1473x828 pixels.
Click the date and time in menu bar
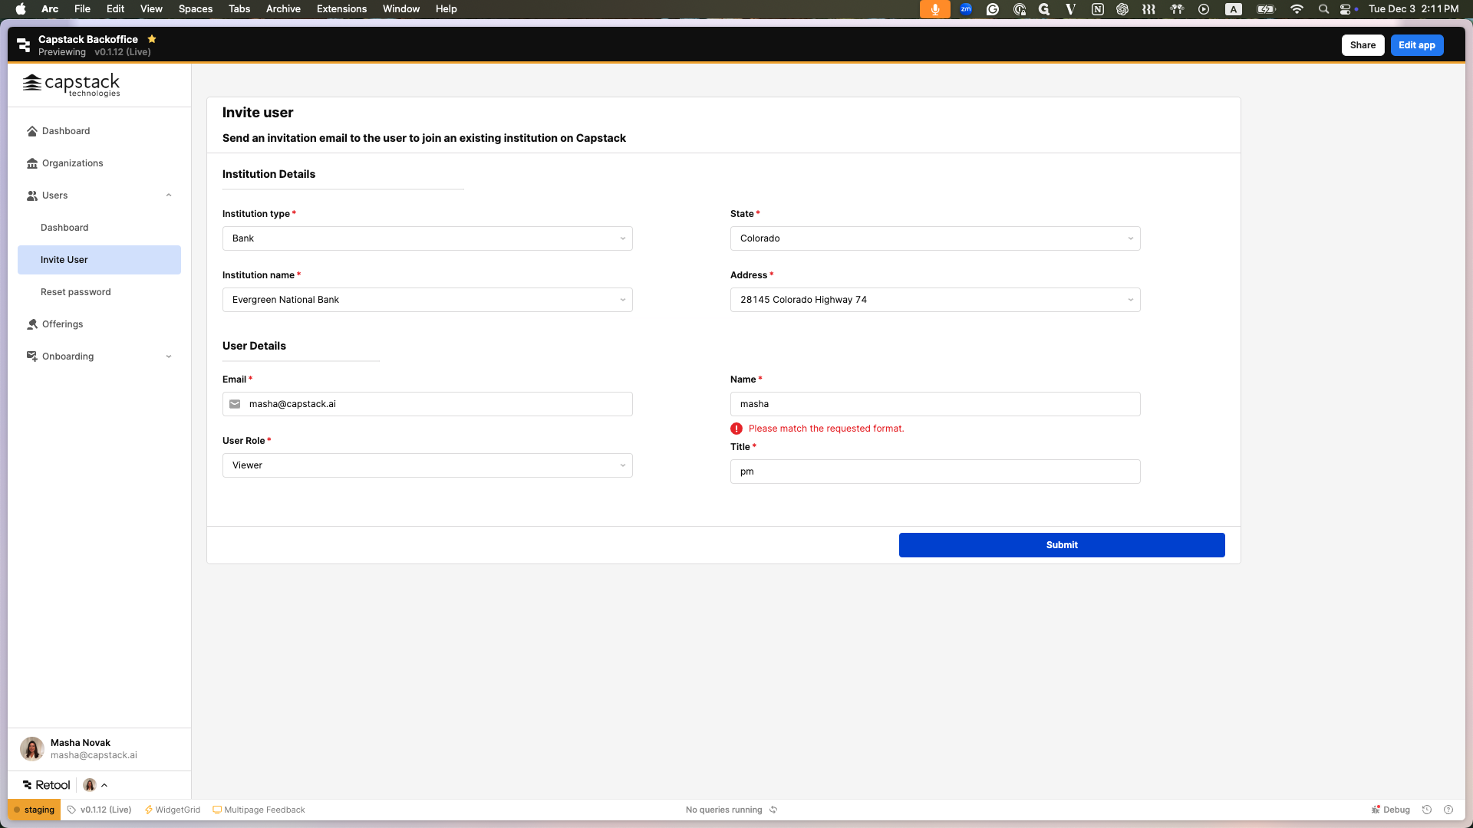1413,9
